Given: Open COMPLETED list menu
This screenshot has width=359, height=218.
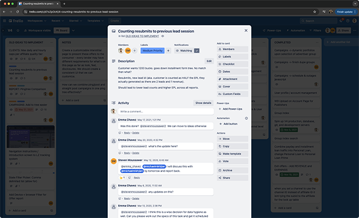Looking at the screenshot, I should click(317, 43).
